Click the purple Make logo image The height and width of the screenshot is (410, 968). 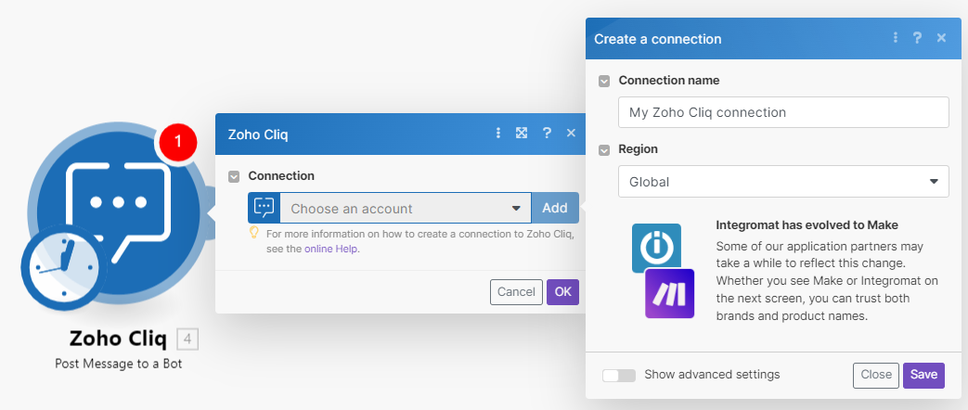[x=670, y=293]
